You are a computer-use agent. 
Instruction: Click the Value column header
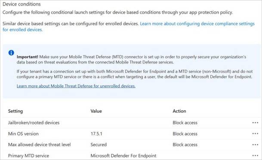coord(96,111)
